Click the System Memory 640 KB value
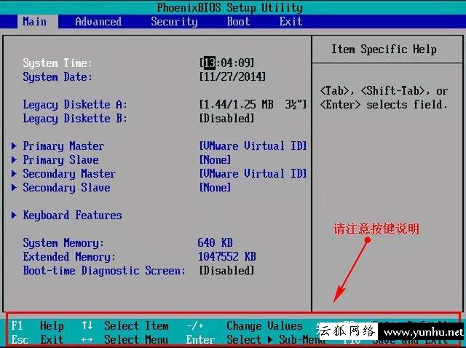 [x=216, y=242]
